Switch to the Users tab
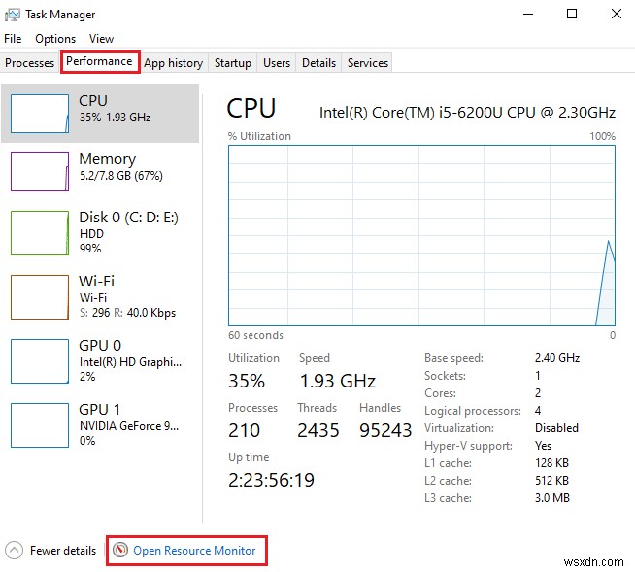The width and height of the screenshot is (635, 572). point(277,63)
